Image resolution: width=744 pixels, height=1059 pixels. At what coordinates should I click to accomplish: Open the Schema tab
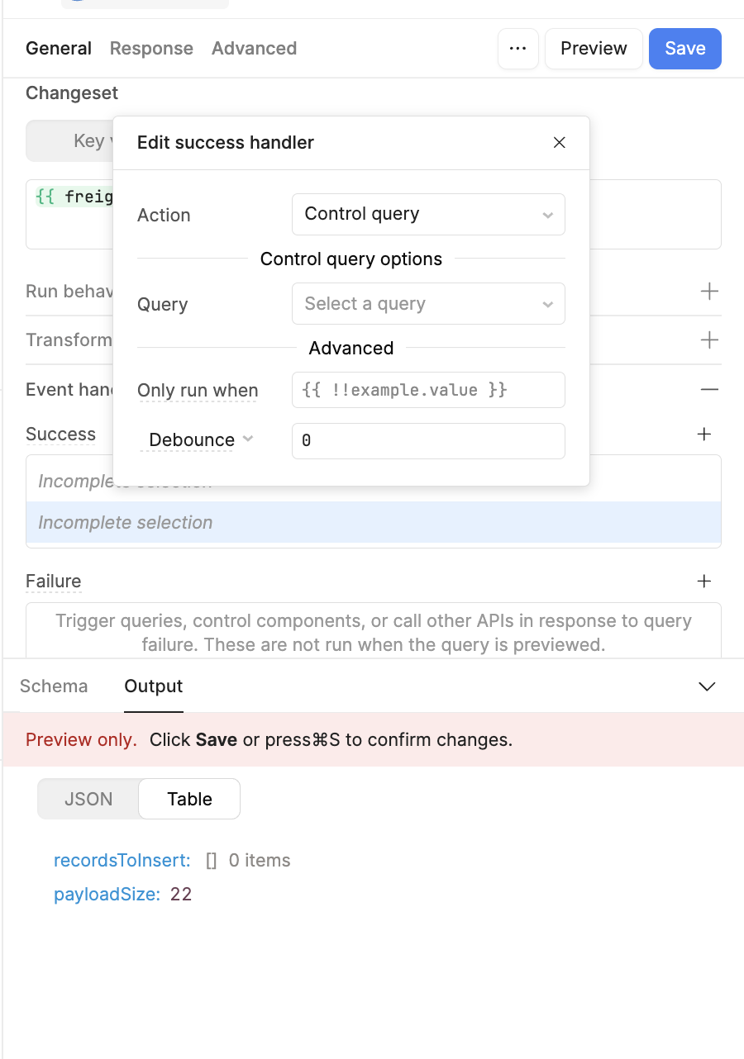click(54, 686)
